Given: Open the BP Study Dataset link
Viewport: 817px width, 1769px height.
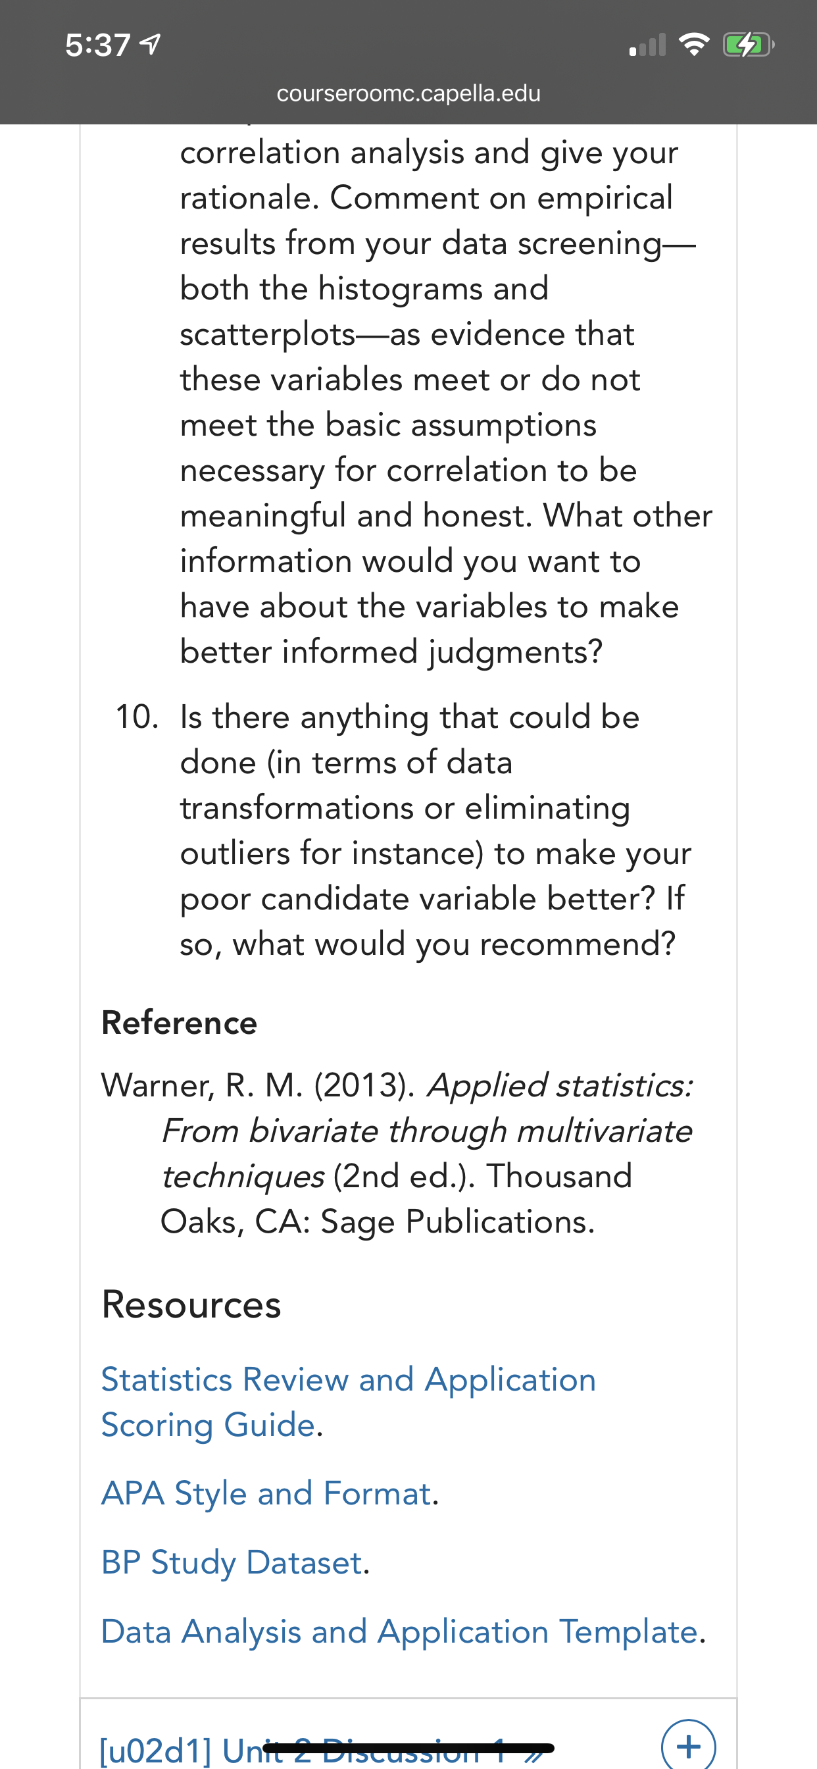Looking at the screenshot, I should [232, 1562].
